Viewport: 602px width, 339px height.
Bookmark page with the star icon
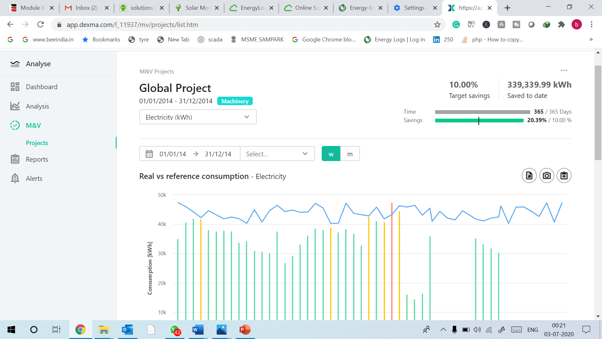pyautogui.click(x=437, y=24)
